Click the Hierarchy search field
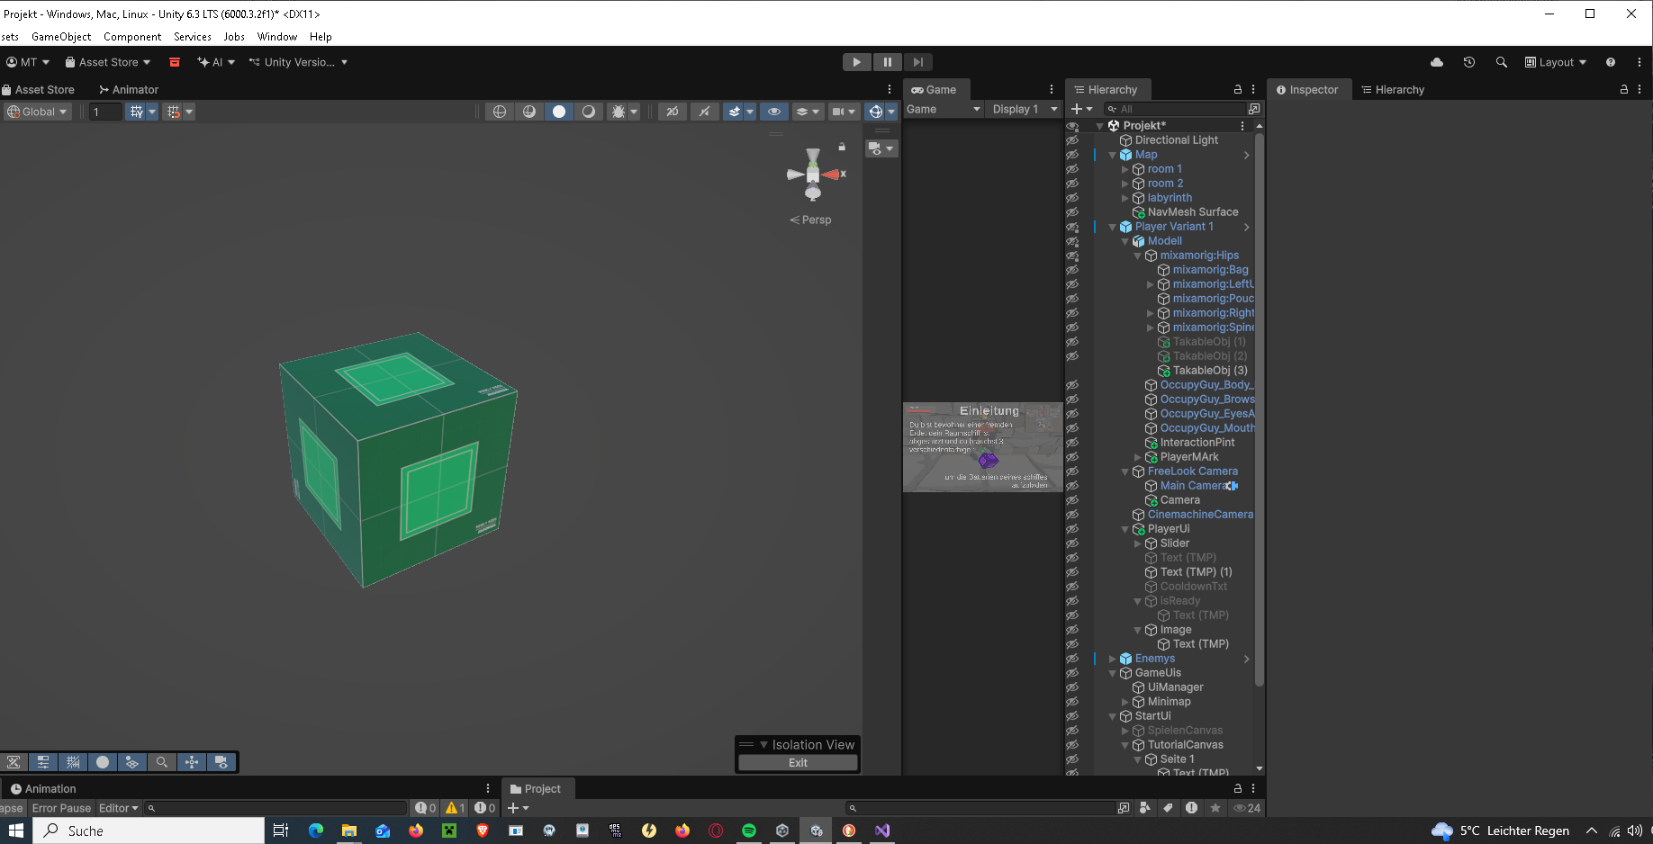This screenshot has width=1653, height=844. [x=1176, y=109]
